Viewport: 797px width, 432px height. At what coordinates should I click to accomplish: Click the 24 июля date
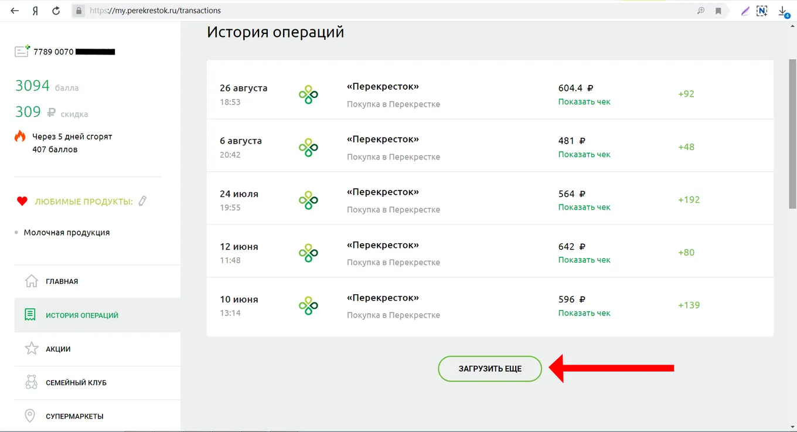click(x=239, y=193)
